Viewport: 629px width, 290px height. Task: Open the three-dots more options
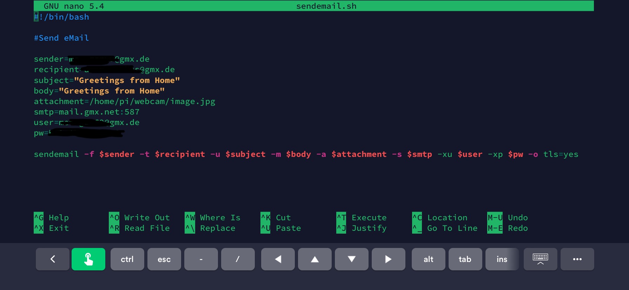click(x=577, y=259)
